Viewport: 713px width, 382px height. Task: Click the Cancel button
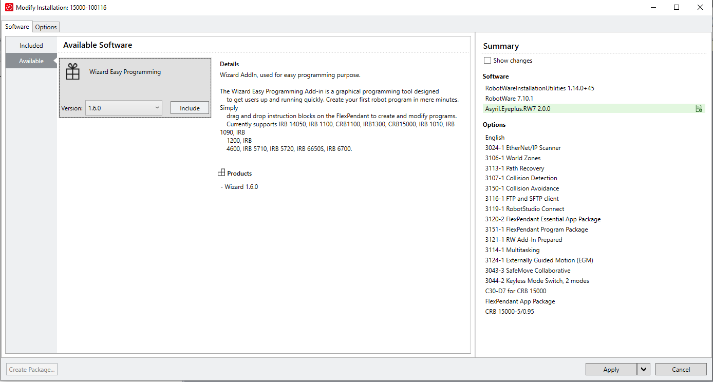pyautogui.click(x=681, y=369)
